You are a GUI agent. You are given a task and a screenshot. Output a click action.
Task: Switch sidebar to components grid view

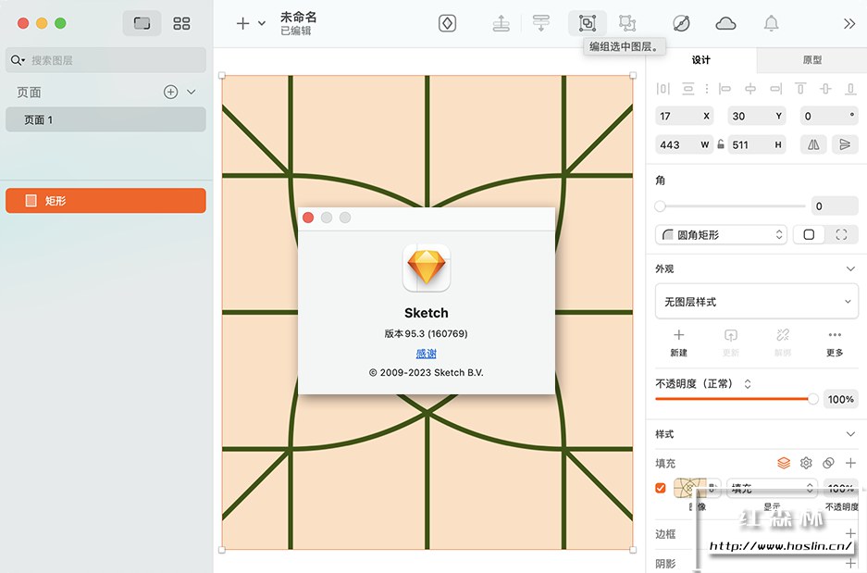click(x=181, y=23)
